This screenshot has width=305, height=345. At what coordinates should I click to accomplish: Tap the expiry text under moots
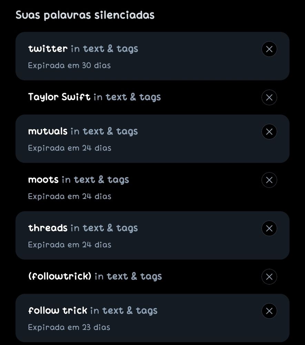click(70, 196)
